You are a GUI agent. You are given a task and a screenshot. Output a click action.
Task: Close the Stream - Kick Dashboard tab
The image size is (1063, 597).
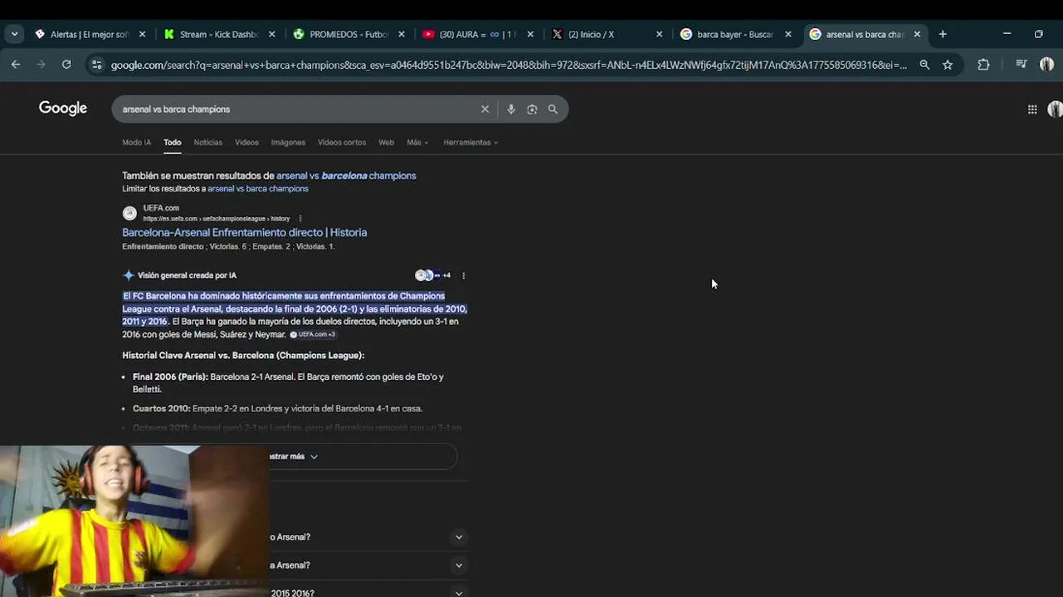pos(271,34)
